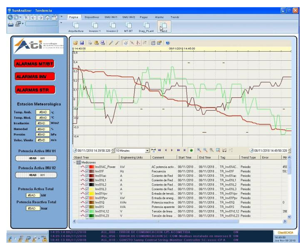Click the MT-BT page icon

pyautogui.click(x=129, y=25)
